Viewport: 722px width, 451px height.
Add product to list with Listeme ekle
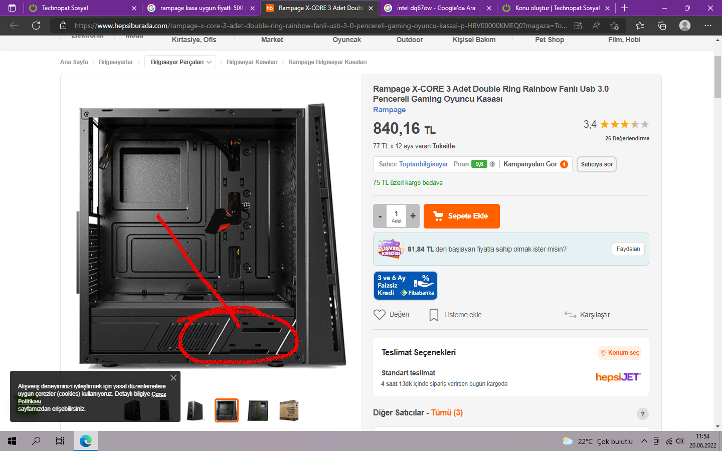coord(455,315)
